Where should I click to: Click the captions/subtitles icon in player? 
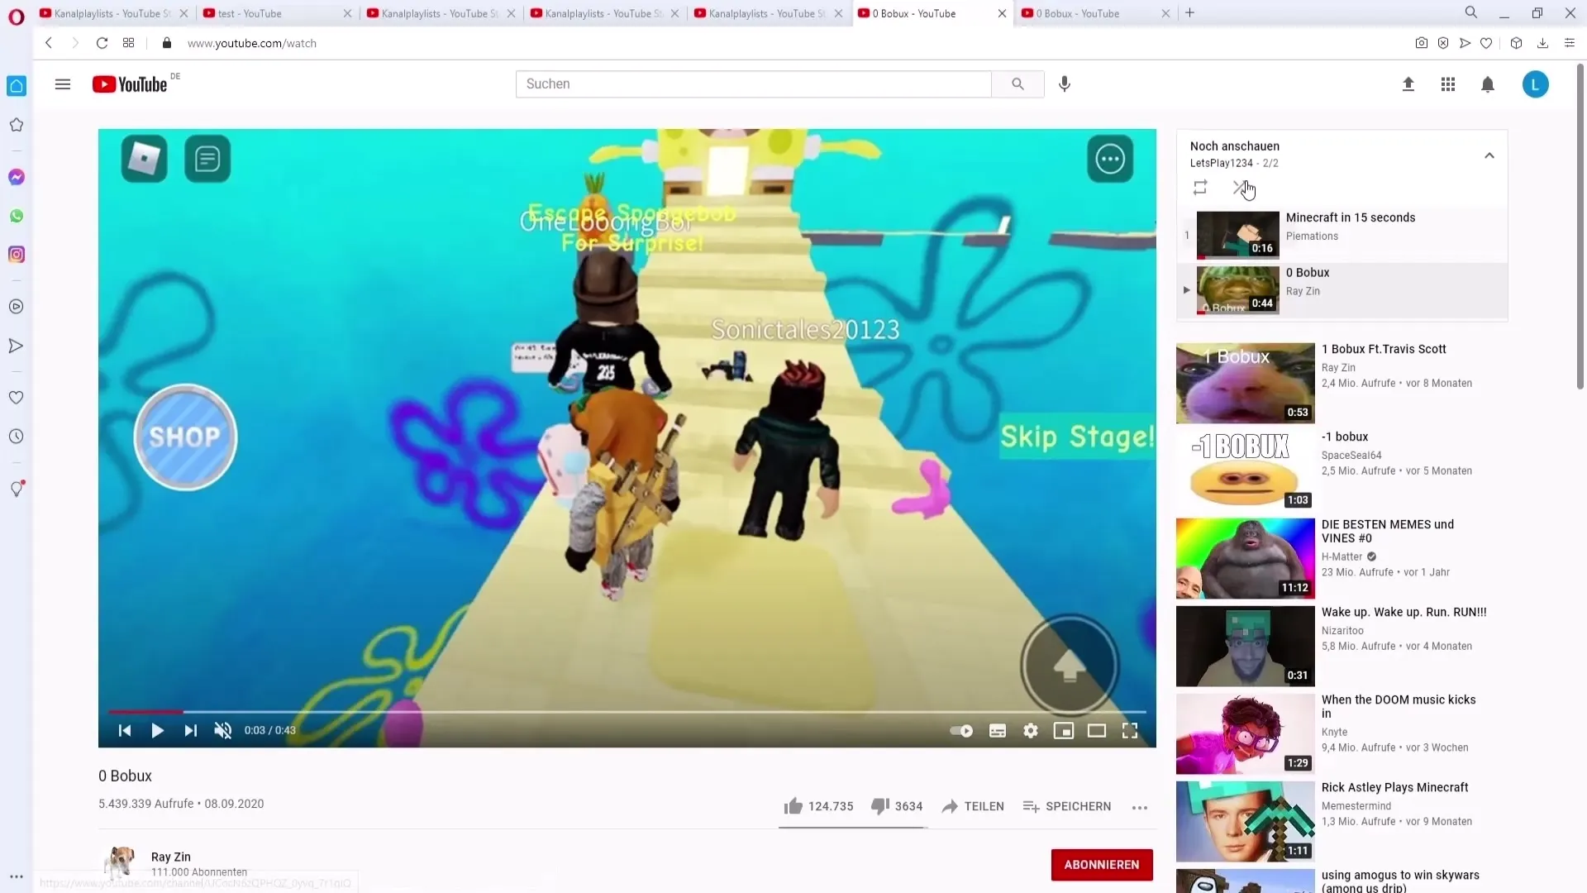(998, 729)
